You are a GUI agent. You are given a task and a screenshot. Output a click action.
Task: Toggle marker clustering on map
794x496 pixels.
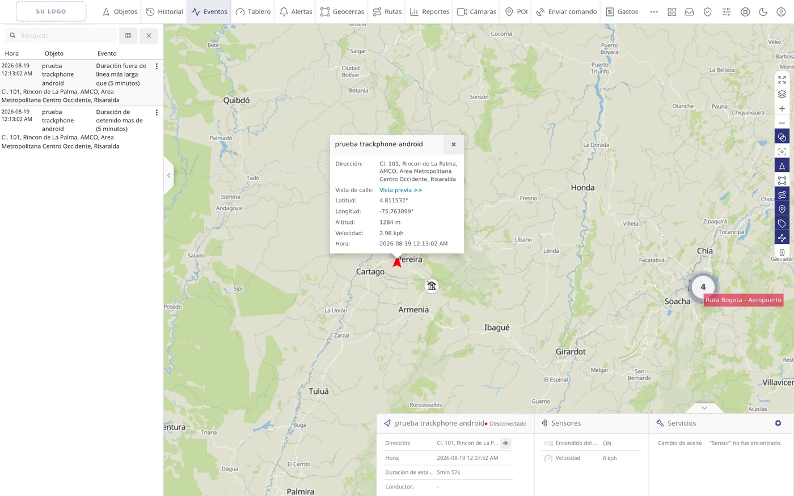[782, 137]
